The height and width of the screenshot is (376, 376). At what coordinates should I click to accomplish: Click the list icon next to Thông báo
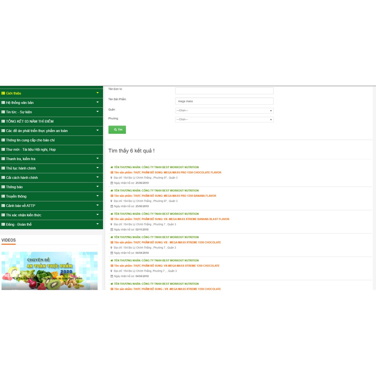[x=3, y=187]
